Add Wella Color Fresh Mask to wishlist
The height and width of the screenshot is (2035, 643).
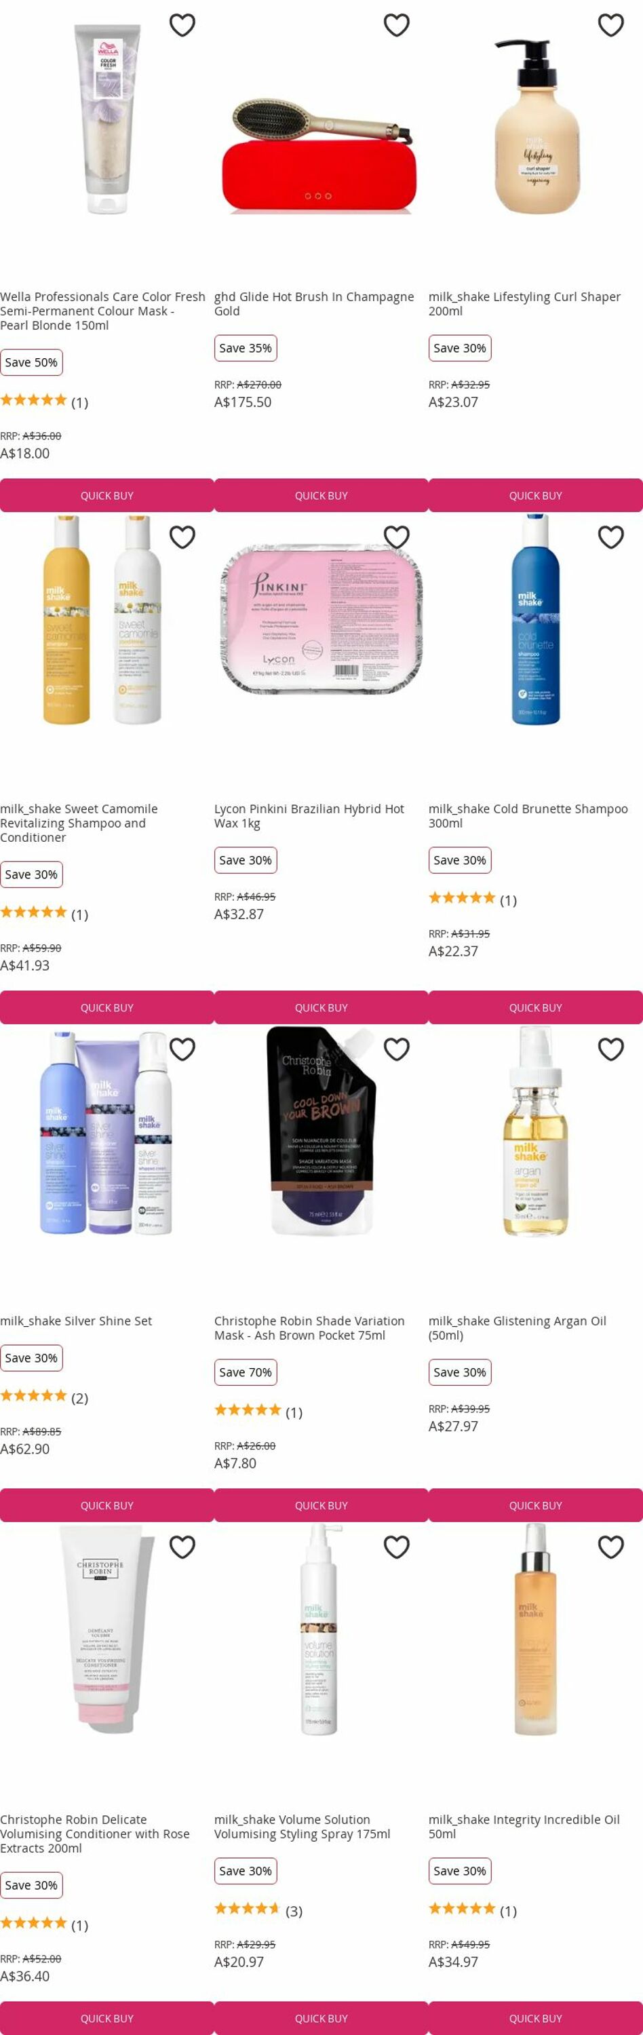click(182, 25)
